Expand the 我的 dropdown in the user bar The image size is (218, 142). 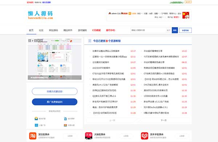[x=140, y=14]
